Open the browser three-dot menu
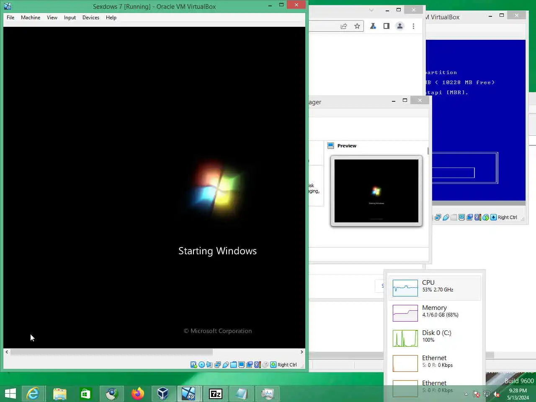536x402 pixels. 413,26
